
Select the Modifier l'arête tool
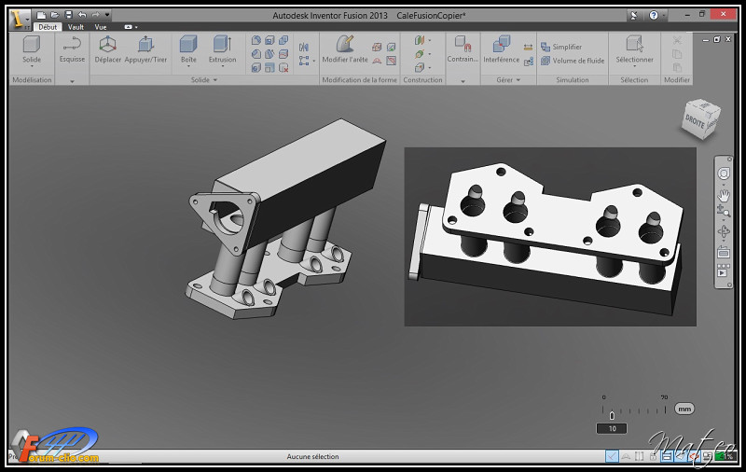345,49
